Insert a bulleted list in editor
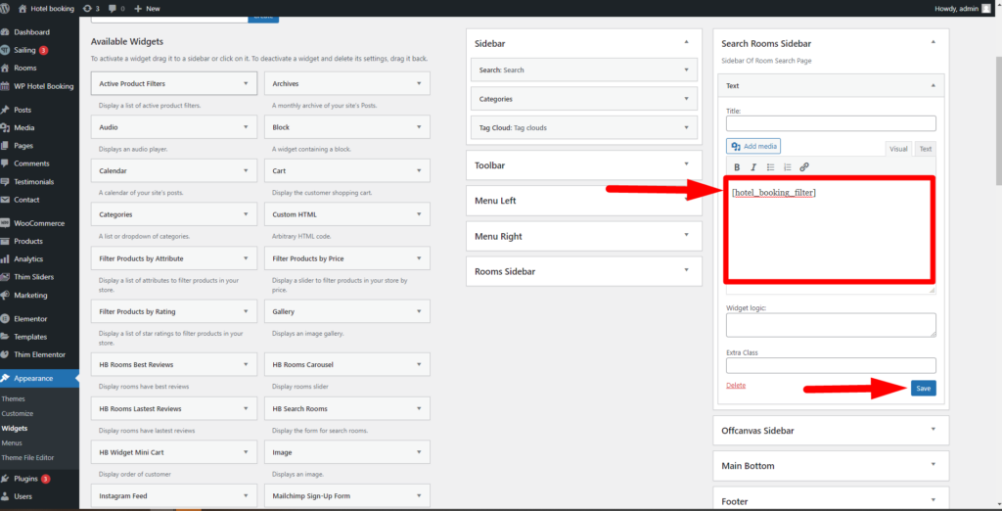 coord(770,167)
